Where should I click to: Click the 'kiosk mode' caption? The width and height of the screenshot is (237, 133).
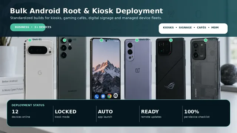tap(62, 117)
